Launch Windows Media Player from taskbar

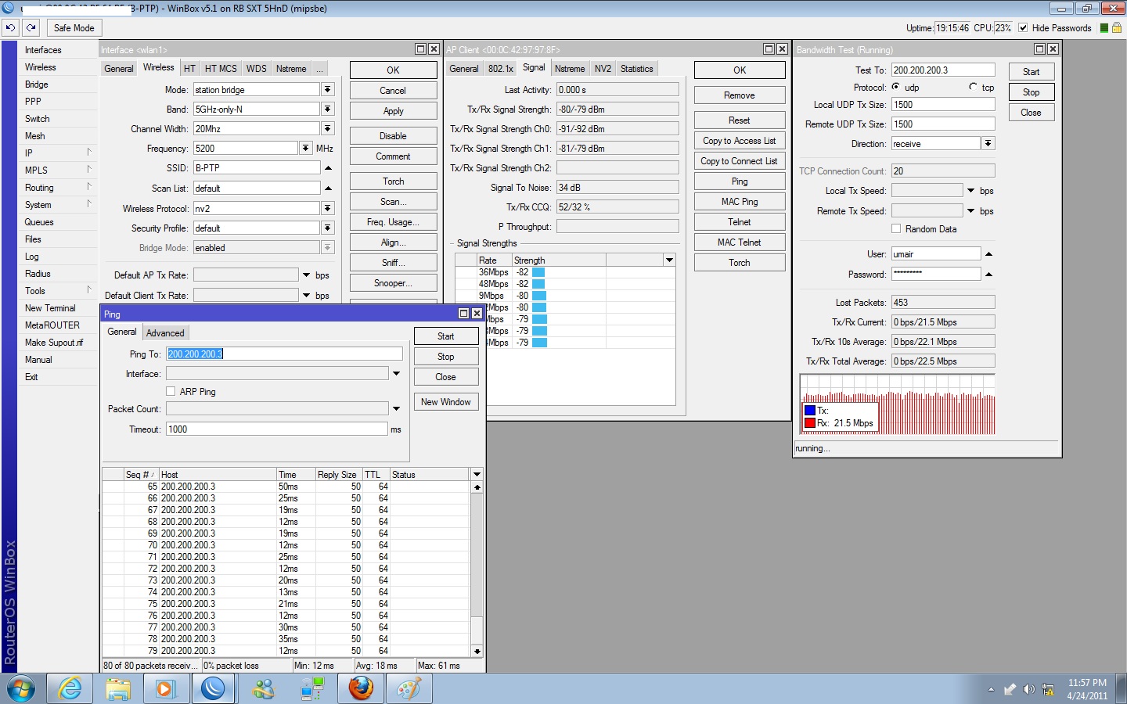[165, 688]
